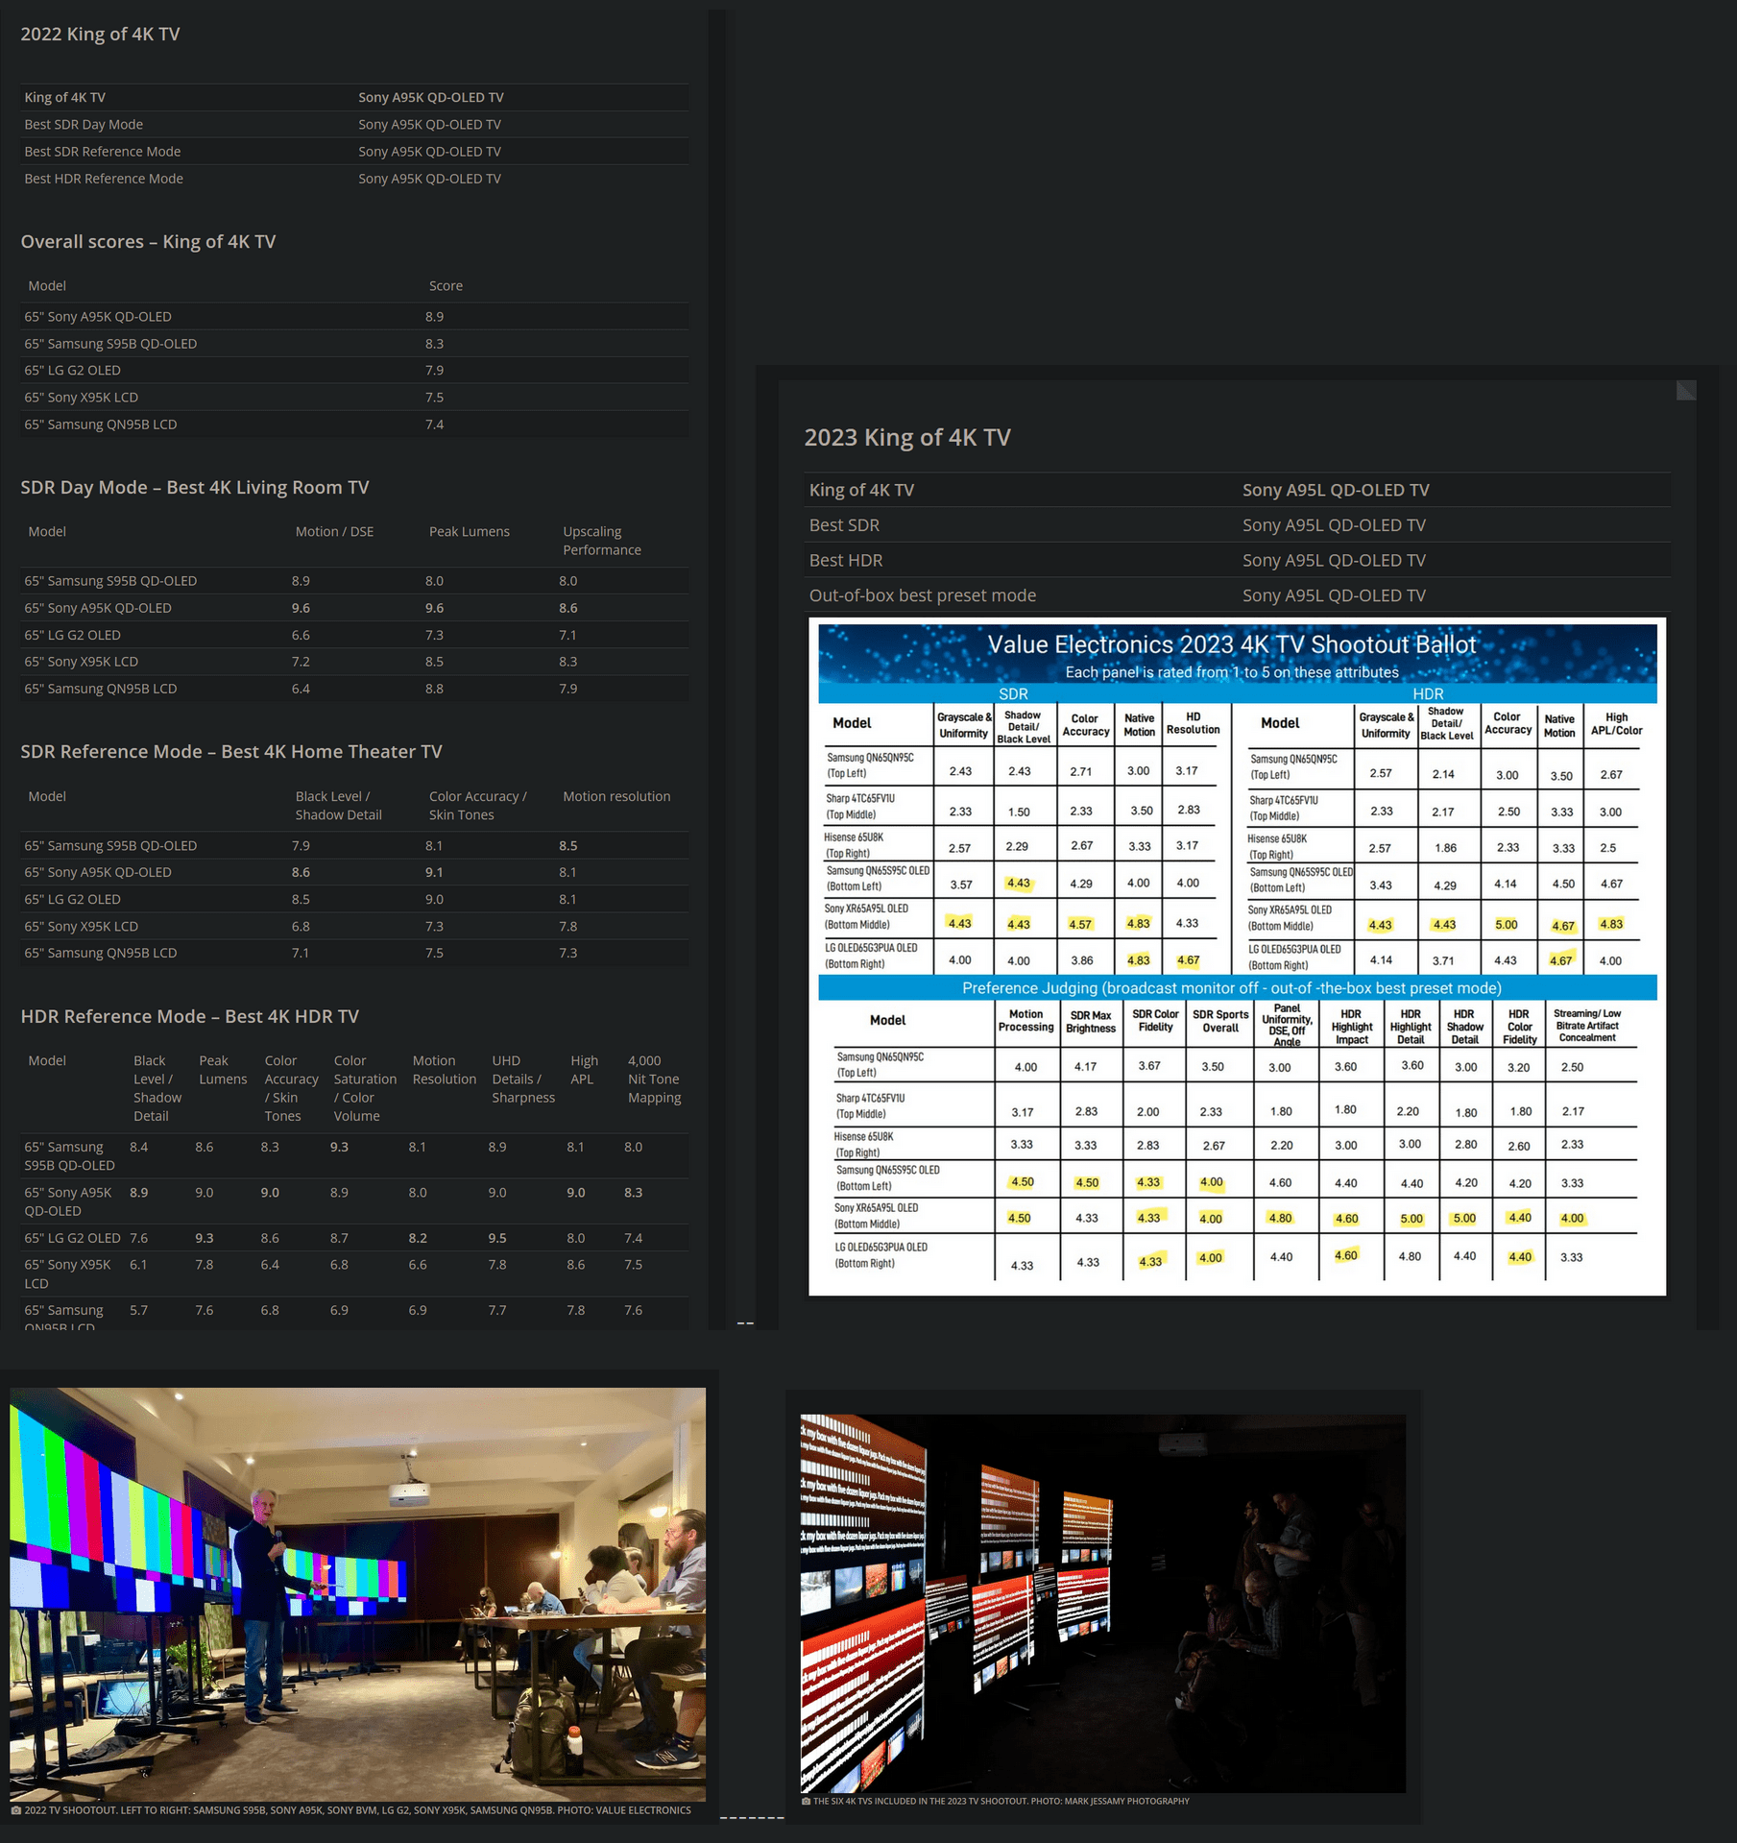
Task: Click the 'HDR Highlight Impact' ballot header
Action: point(1351,1027)
